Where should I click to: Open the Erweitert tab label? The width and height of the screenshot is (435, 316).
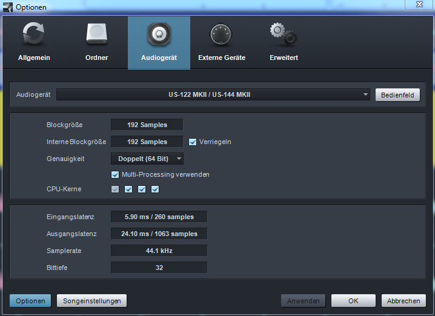pyautogui.click(x=284, y=58)
